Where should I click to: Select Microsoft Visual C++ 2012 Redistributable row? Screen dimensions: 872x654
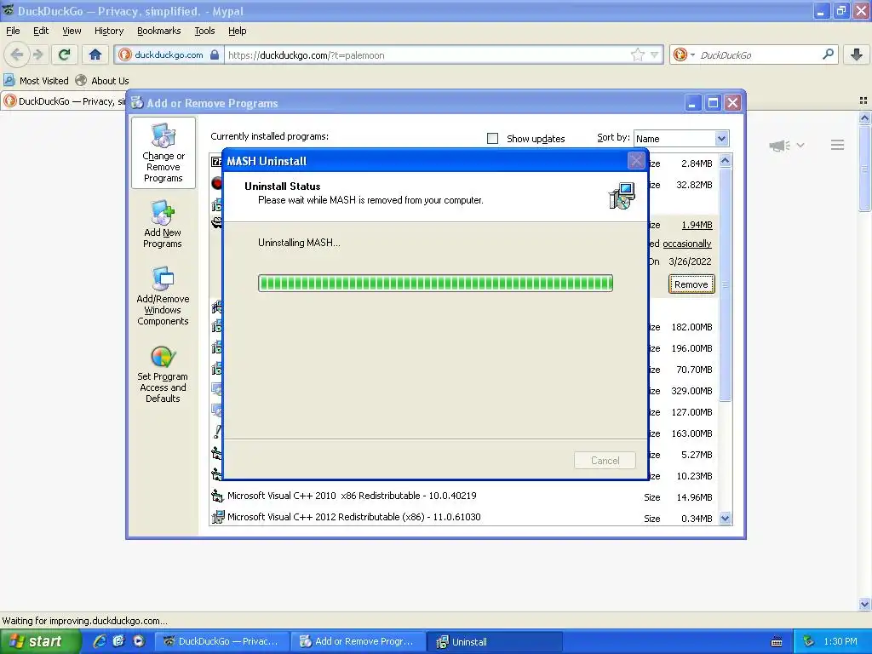click(465, 517)
